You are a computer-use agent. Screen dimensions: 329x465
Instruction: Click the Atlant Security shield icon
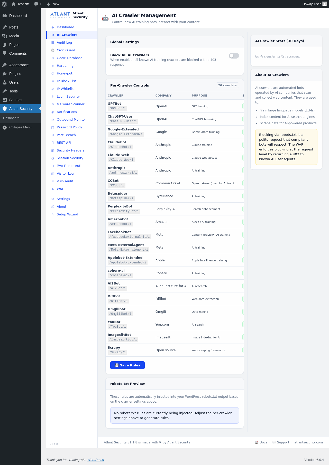pos(5,109)
